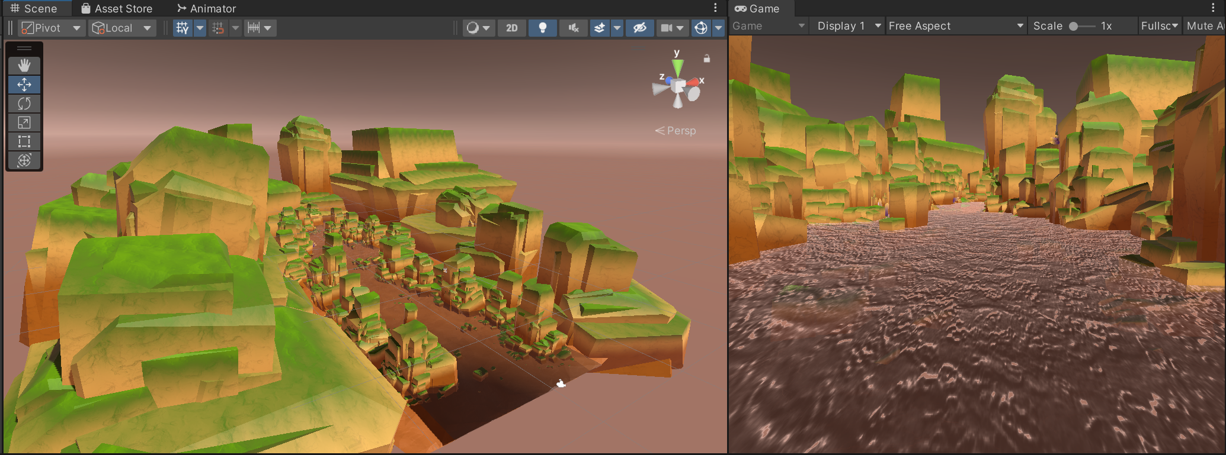Image resolution: width=1226 pixels, height=455 pixels.
Task: Toggle scene audio mute
Action: [573, 28]
